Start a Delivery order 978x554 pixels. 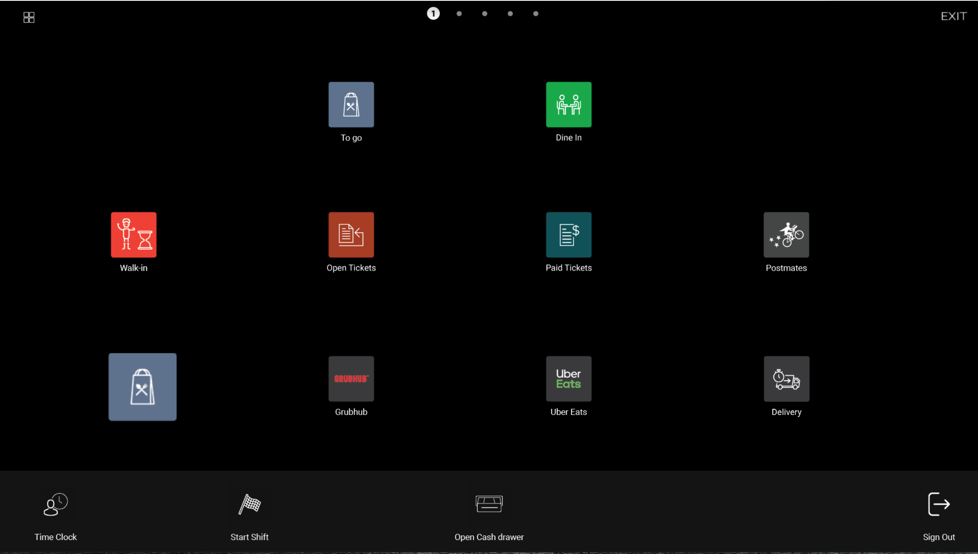coord(786,379)
